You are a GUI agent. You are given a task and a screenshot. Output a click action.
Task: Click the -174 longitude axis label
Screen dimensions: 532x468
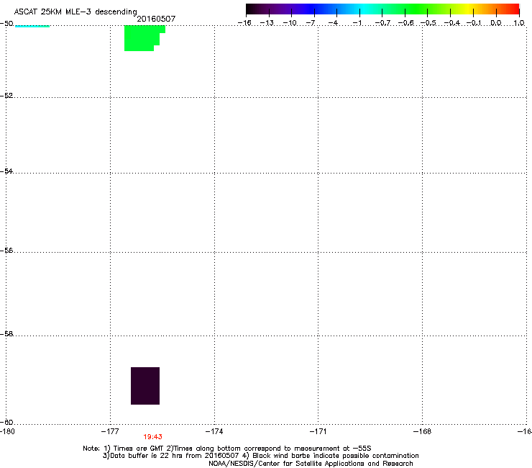click(214, 431)
